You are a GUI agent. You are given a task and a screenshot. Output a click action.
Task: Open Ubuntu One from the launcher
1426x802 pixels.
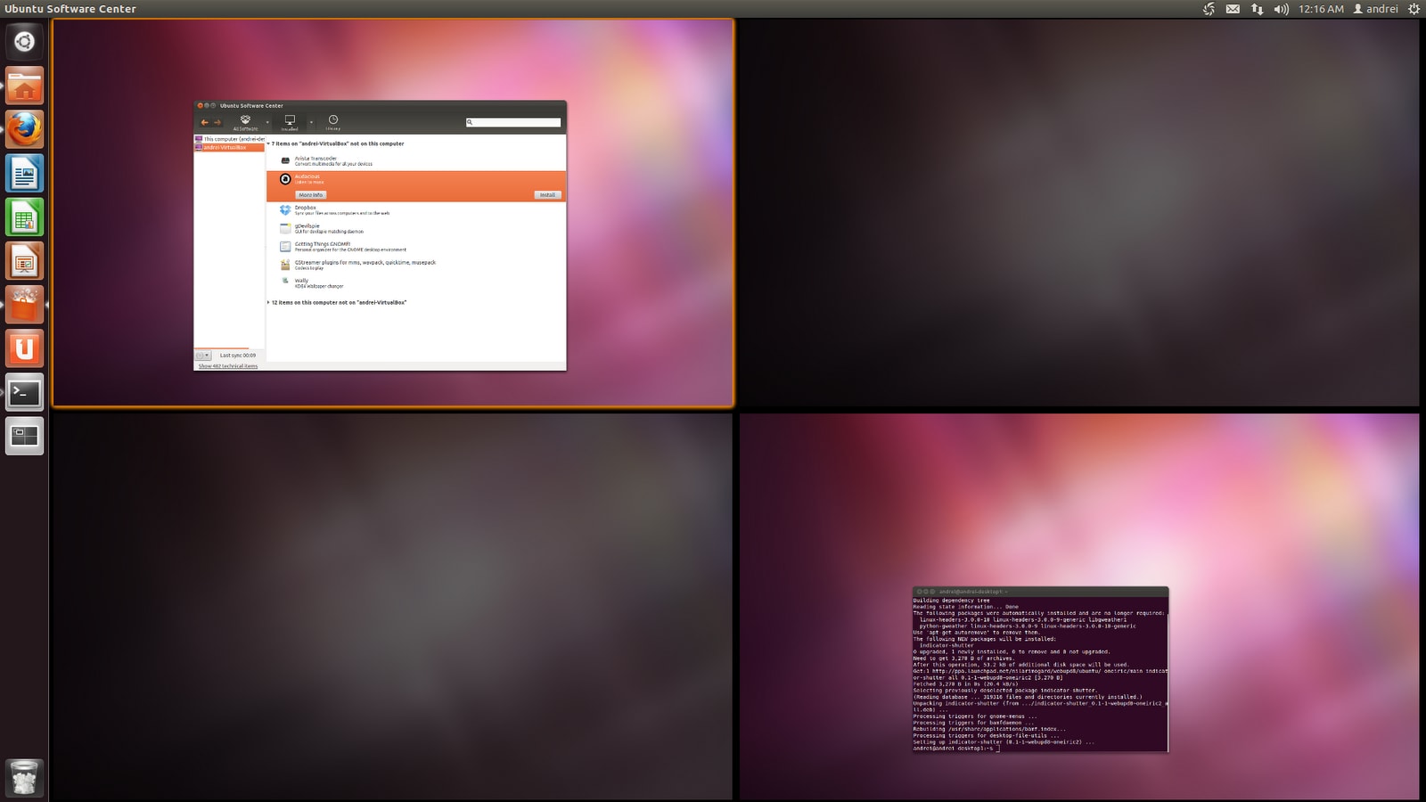pyautogui.click(x=24, y=348)
